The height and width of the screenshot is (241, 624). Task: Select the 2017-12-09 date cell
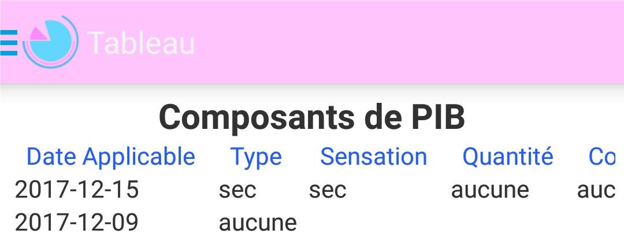pos(76,223)
